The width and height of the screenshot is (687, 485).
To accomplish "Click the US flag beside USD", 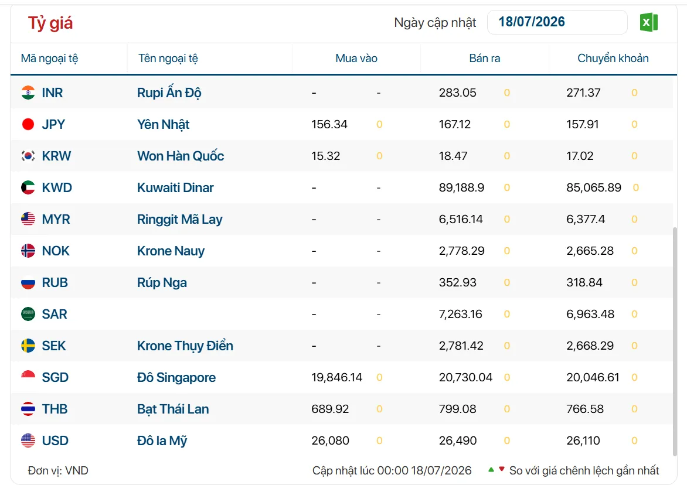I will coord(28,440).
